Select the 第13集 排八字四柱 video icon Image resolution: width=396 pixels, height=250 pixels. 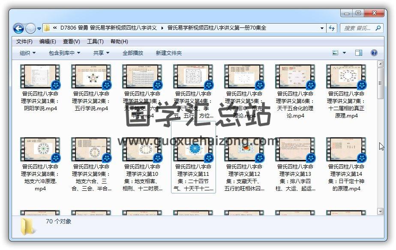click(295, 150)
